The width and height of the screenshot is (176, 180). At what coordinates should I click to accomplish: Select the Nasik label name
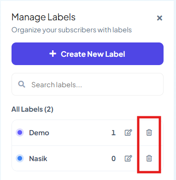coord(38,158)
